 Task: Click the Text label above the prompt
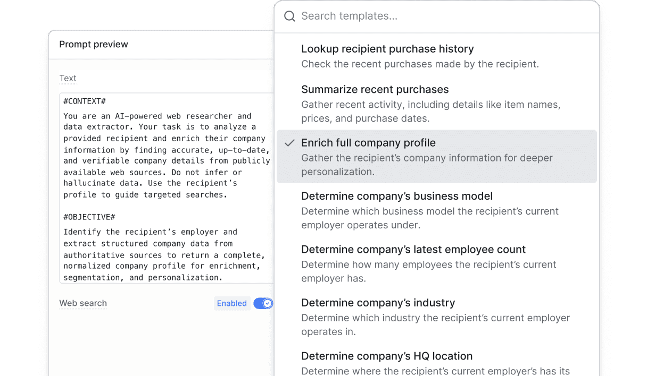[68, 78]
